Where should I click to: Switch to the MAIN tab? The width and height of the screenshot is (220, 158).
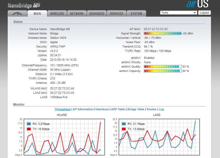(x=37, y=14)
